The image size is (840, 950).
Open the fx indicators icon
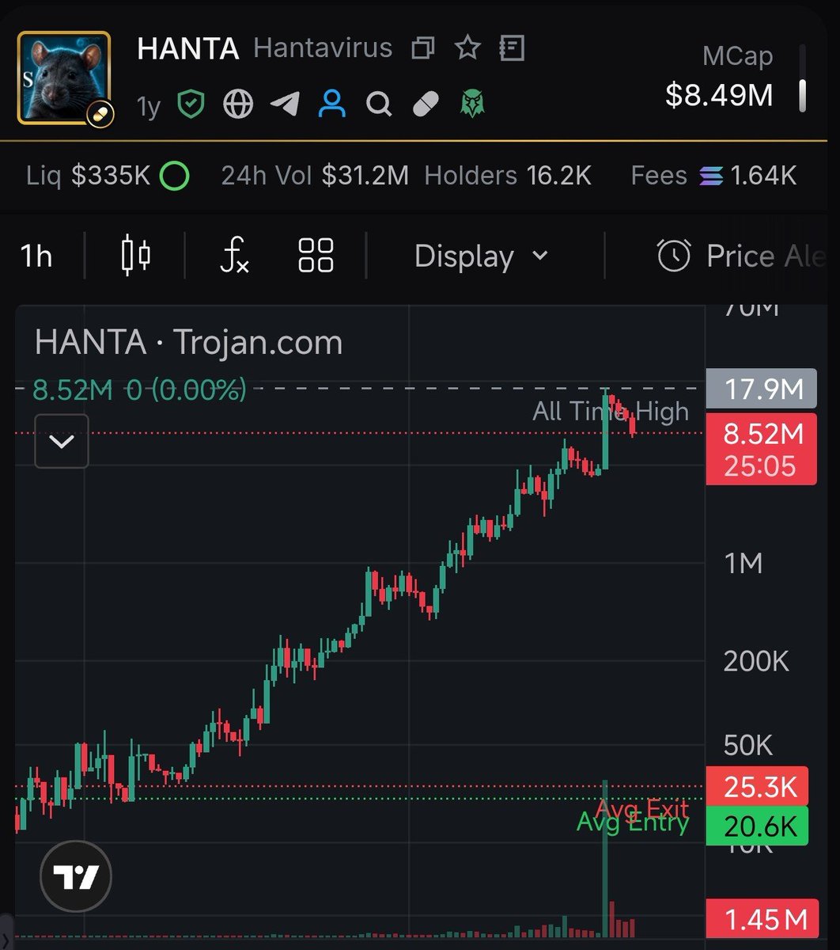[234, 256]
